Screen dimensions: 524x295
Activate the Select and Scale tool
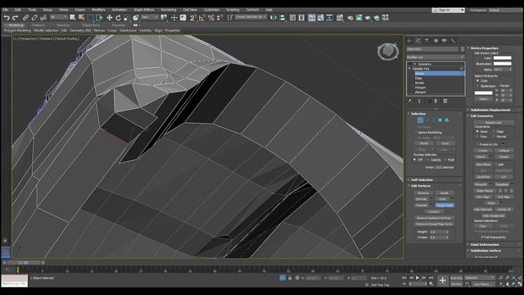(x=127, y=18)
